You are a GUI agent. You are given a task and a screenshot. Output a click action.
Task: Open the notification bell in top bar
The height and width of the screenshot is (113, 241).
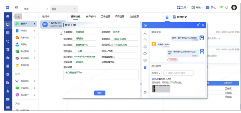point(227,7)
